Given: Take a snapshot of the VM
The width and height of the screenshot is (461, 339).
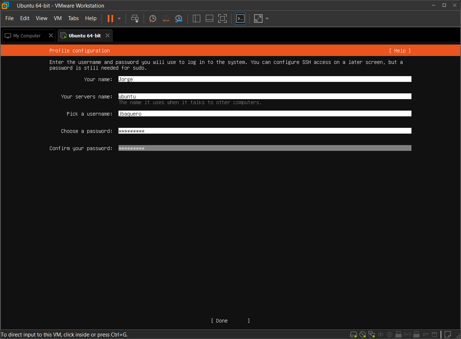Looking at the screenshot, I should 153,18.
